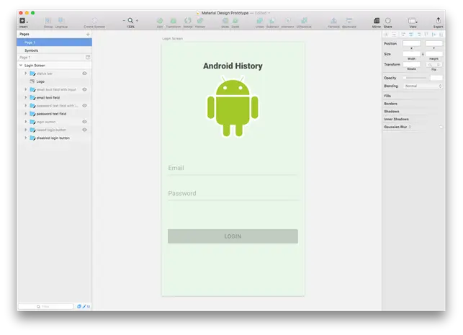Open the Shadows section header

392,112
